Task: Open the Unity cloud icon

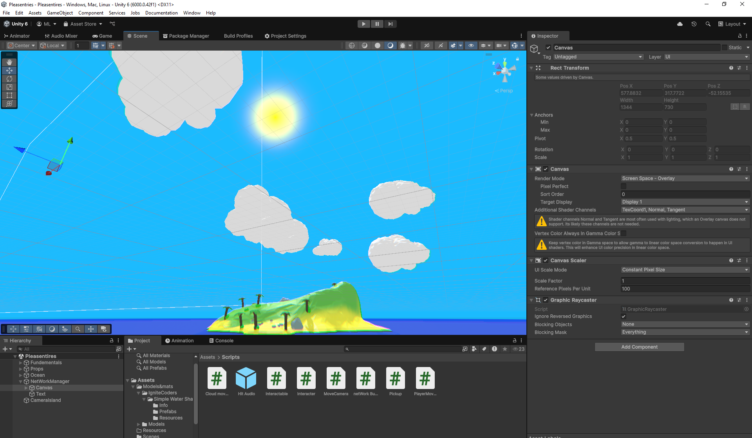Action: tap(680, 24)
